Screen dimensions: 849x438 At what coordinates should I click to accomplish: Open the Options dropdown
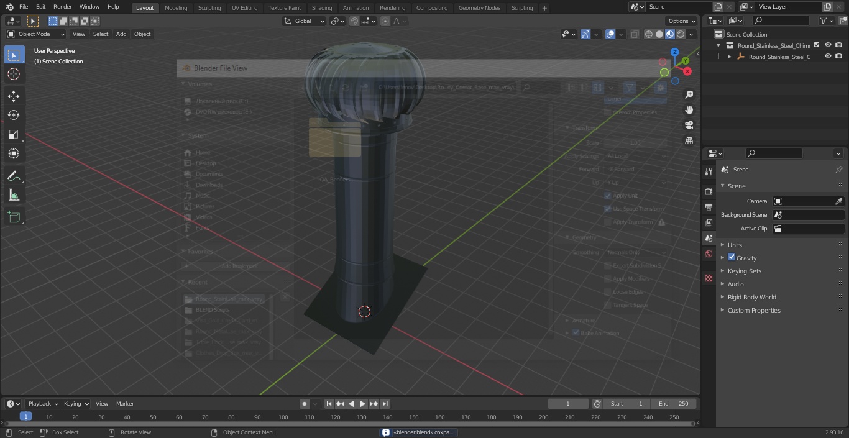[x=682, y=21]
